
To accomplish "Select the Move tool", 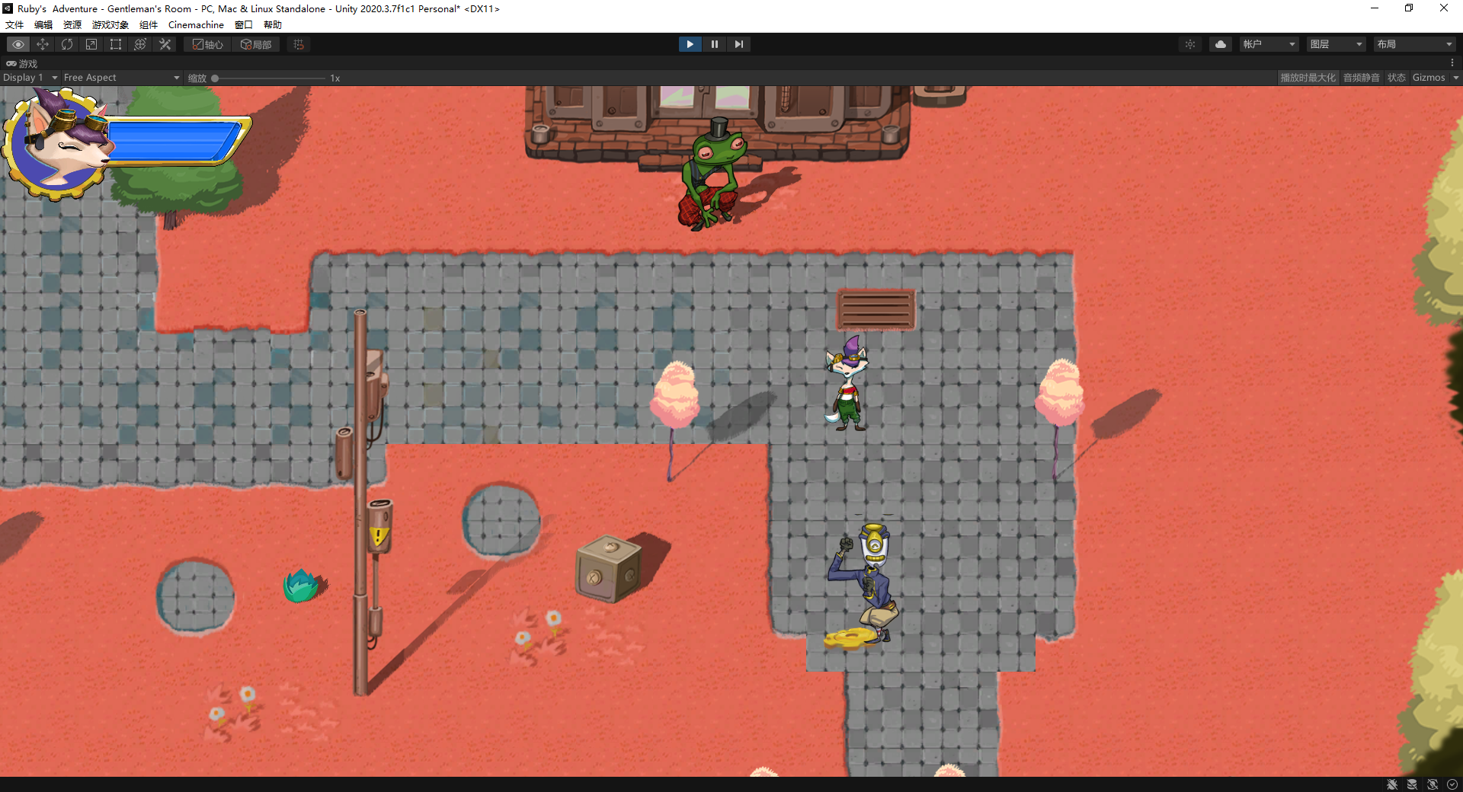I will (43, 44).
